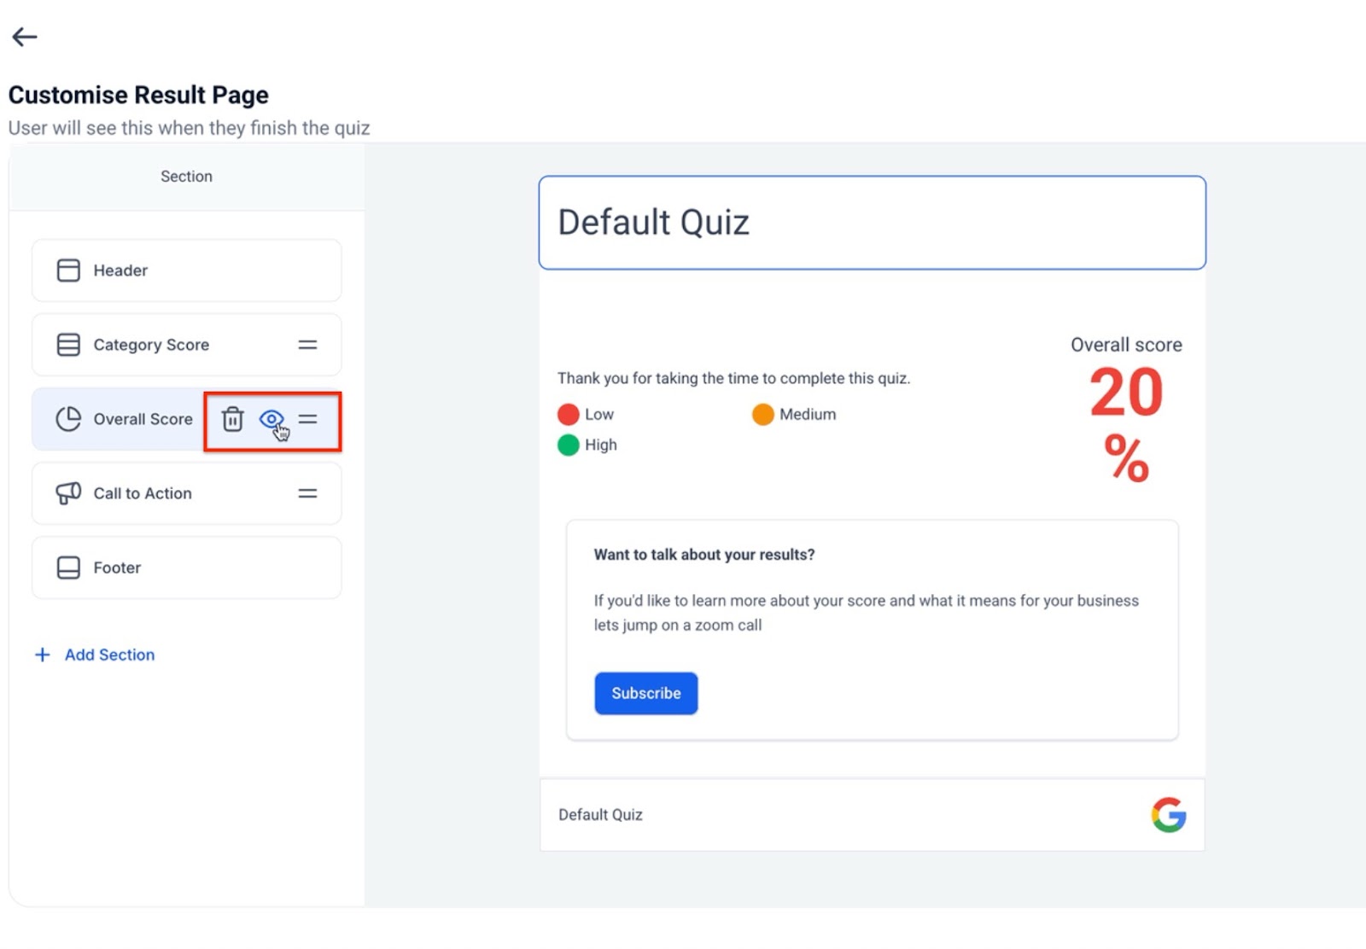Delete the Overall Score section
This screenshot has height=949, width=1366.
tap(232, 419)
